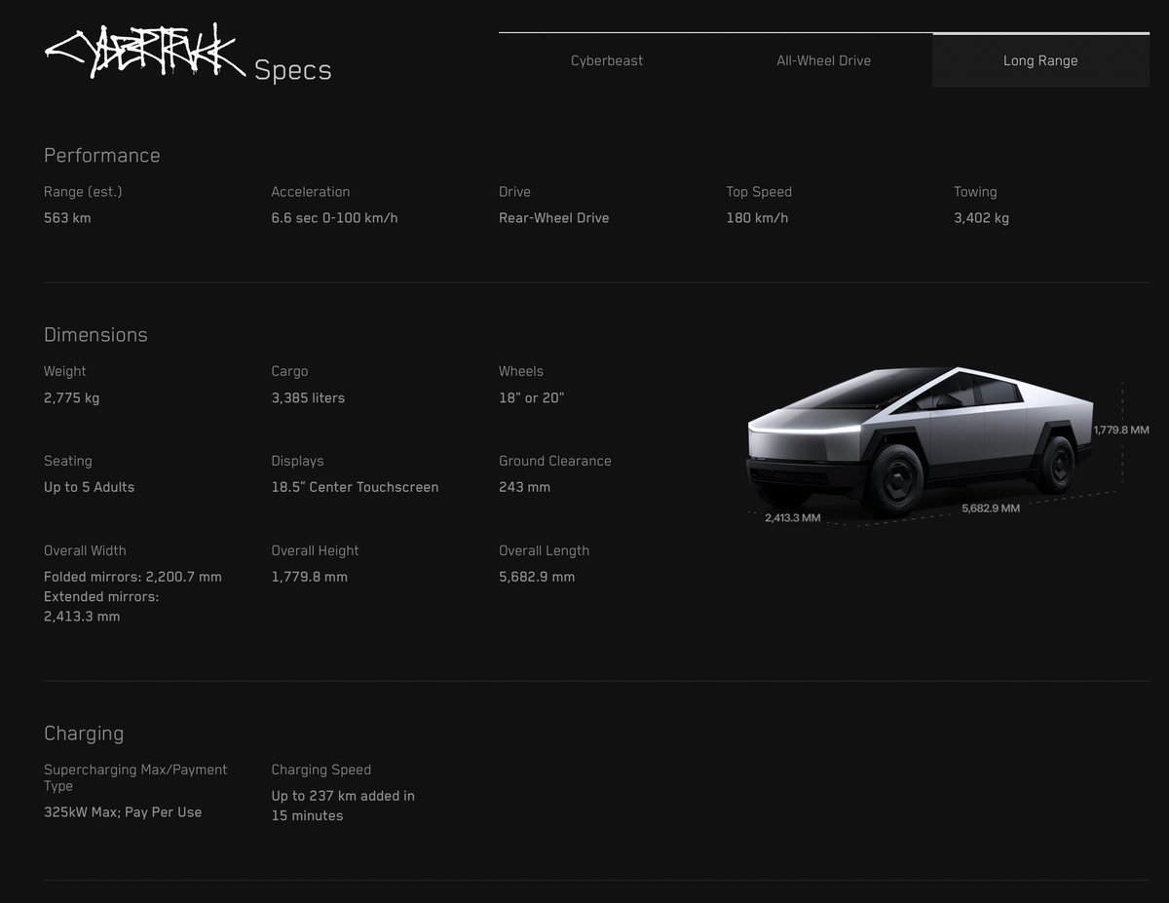Click the '2,775 kg' weight value
1169x903 pixels.
point(71,397)
